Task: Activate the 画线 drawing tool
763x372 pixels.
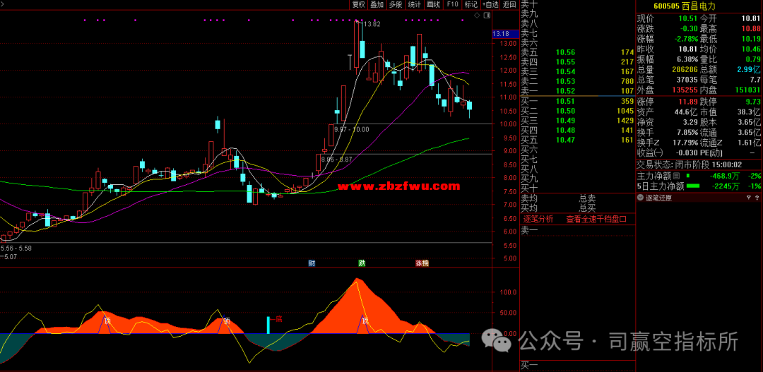Action: click(433, 4)
